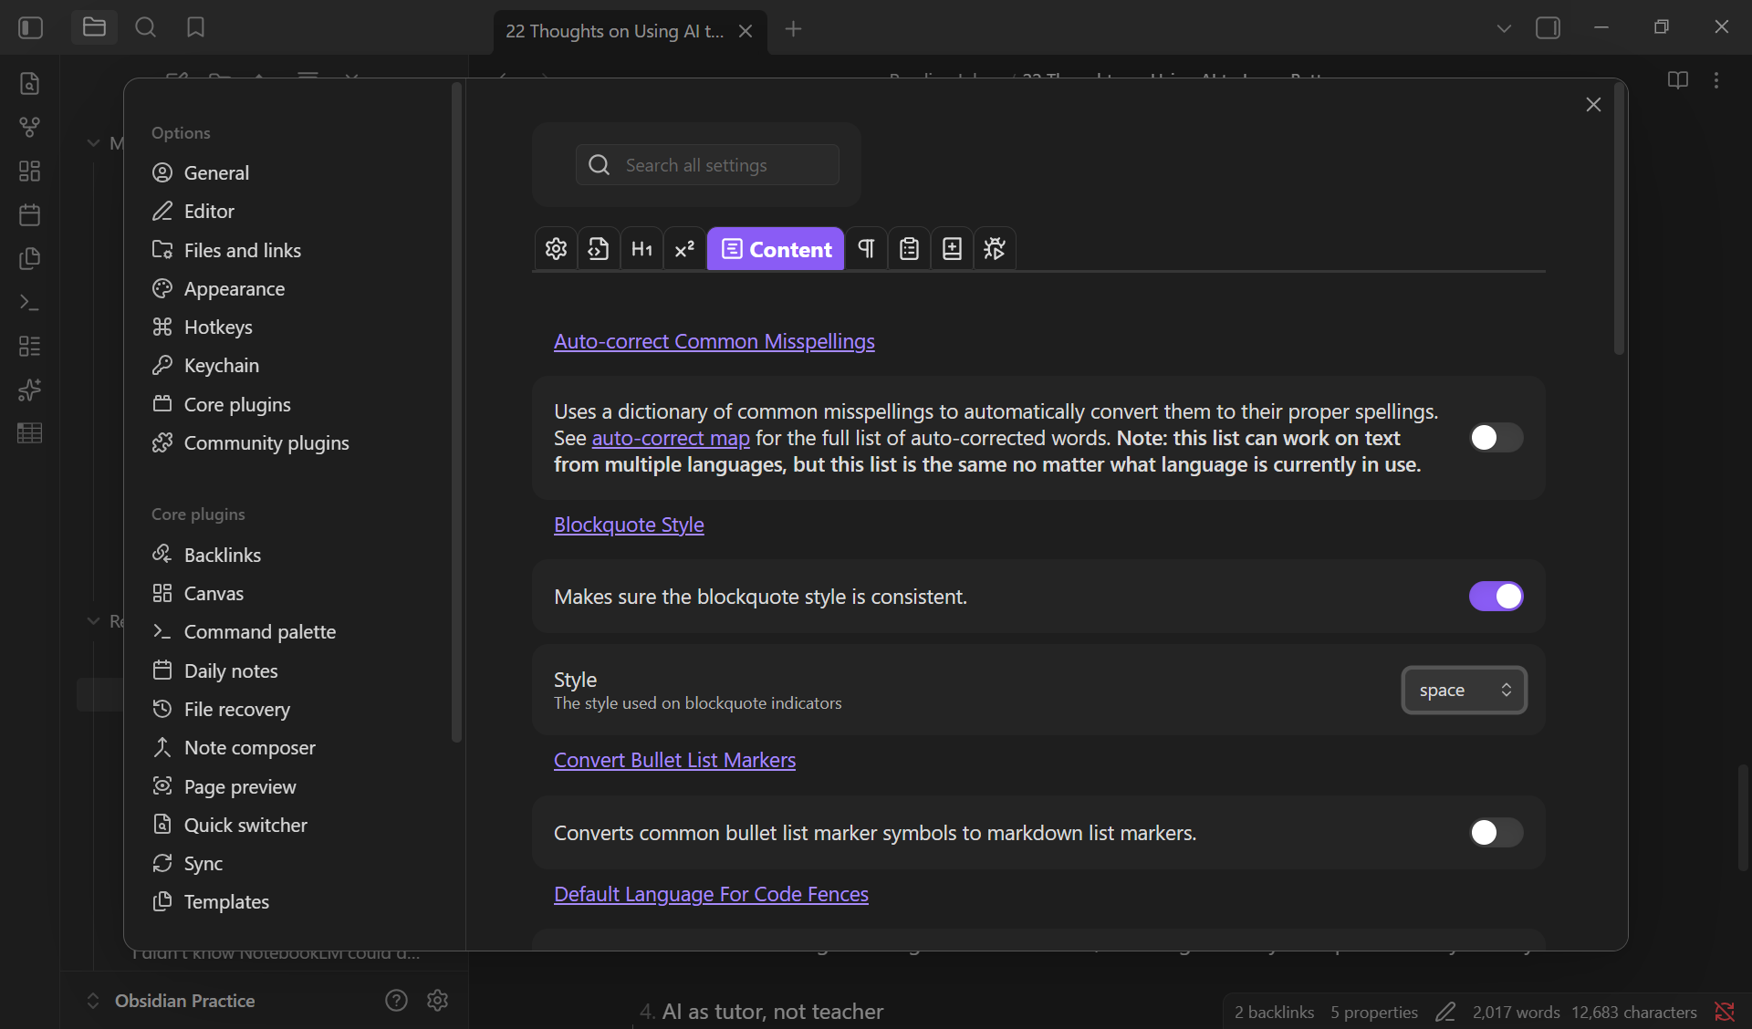Enable Convert Bullet List Markers toggle

pos(1496,833)
